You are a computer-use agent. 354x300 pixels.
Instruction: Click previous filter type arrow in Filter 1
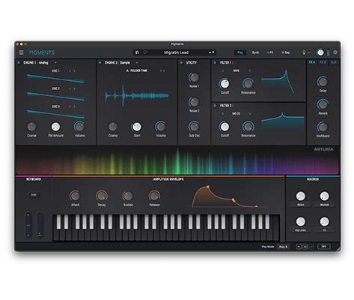[x=223, y=70]
